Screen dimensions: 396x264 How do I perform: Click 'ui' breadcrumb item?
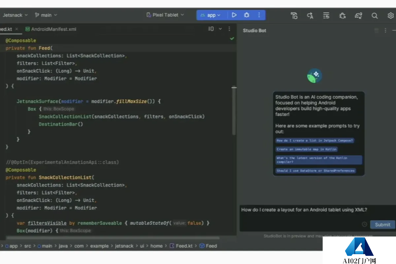[142, 246]
